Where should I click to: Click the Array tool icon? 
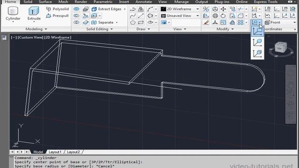click(x=241, y=22)
